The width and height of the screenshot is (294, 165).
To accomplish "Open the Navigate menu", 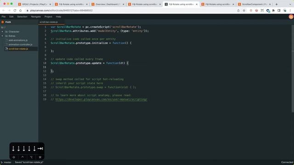I will point(36,16).
